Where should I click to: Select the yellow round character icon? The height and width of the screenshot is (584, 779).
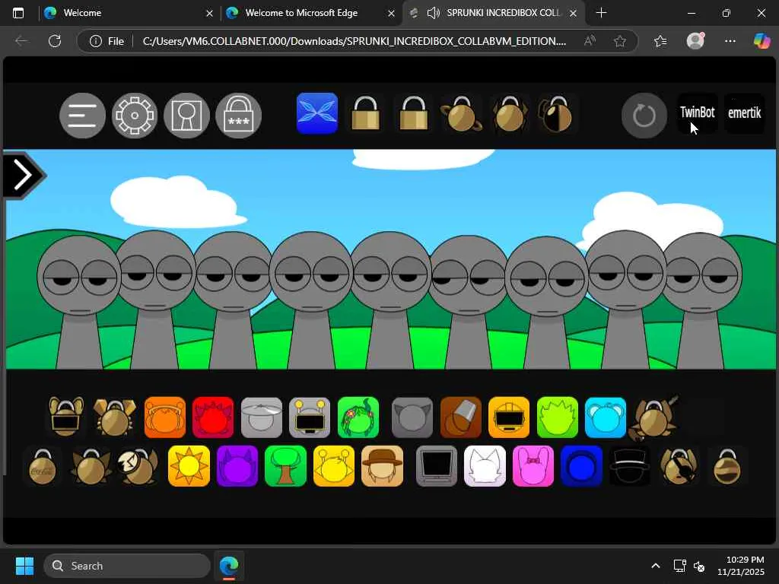pos(334,466)
